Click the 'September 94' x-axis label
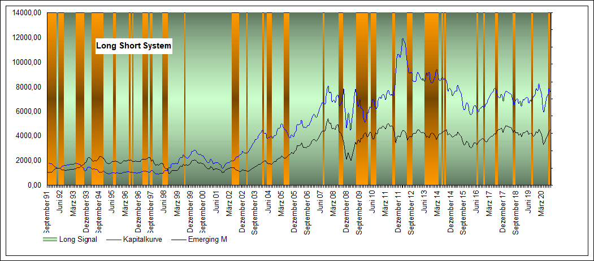Screen dimensions: 594x261 [x=99, y=211]
